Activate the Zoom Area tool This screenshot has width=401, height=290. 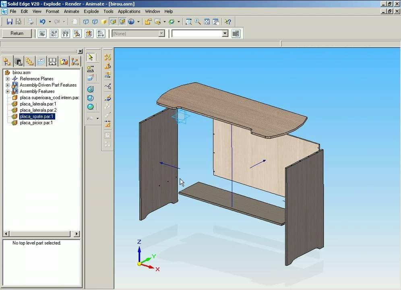[x=188, y=22]
